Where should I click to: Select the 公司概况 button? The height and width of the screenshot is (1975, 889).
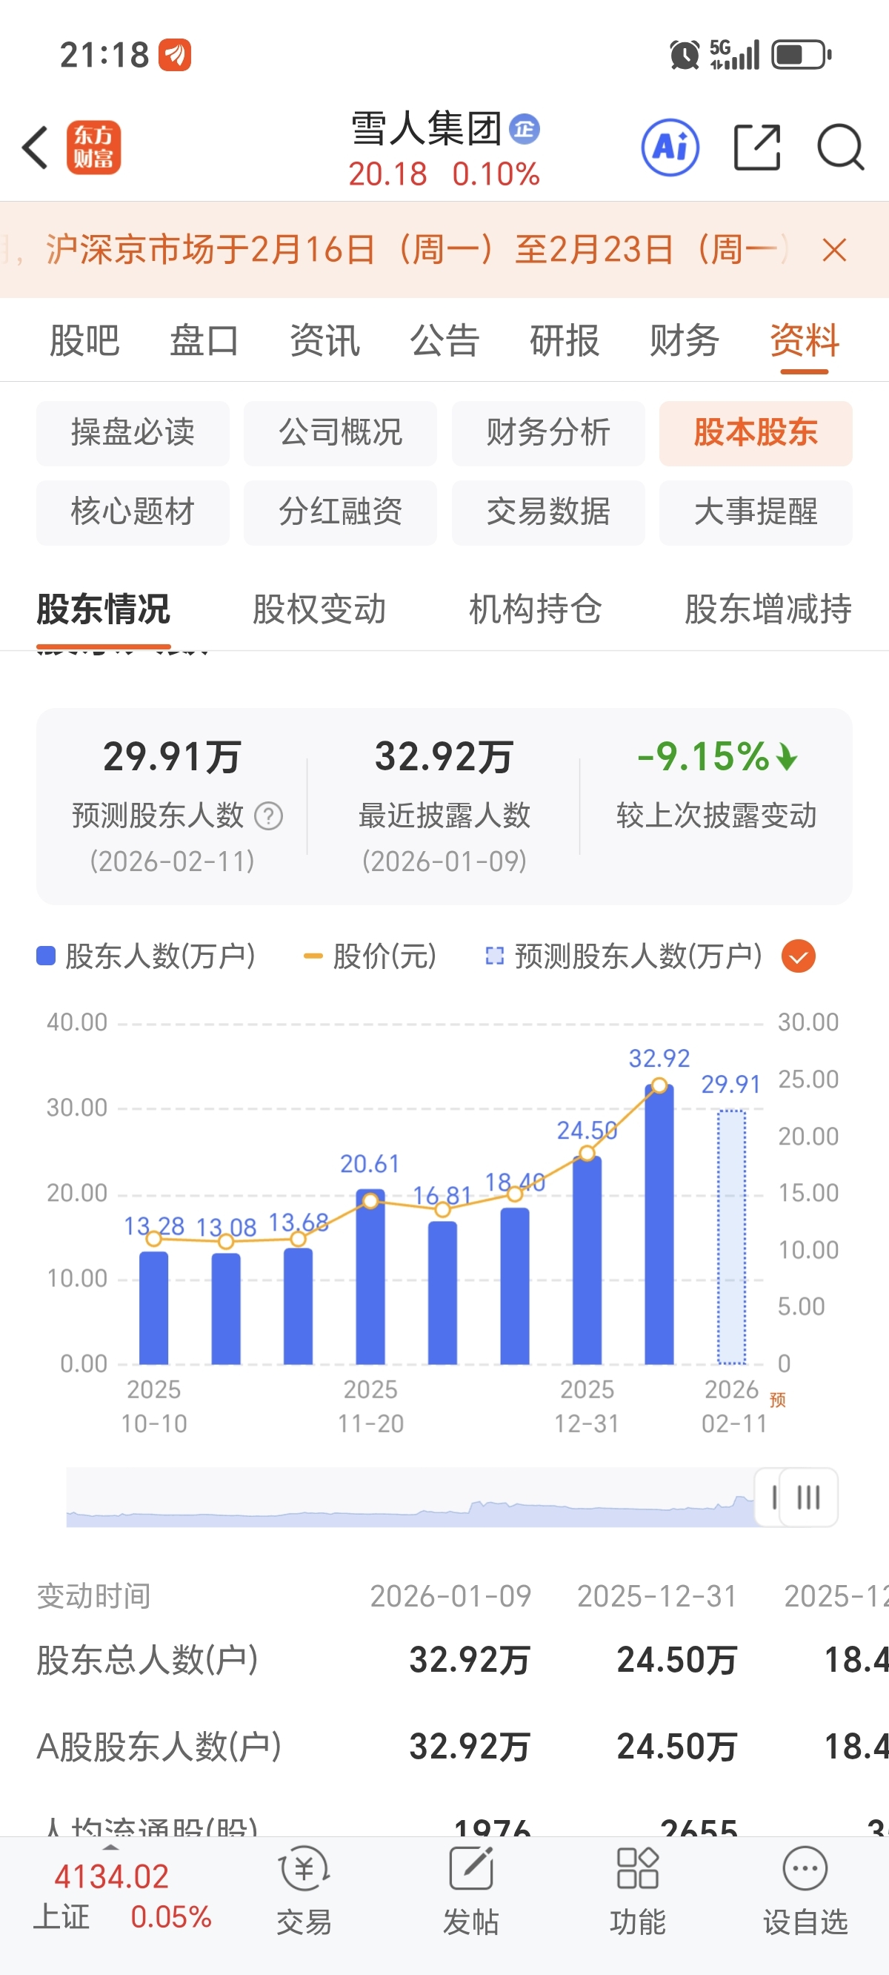coord(340,433)
